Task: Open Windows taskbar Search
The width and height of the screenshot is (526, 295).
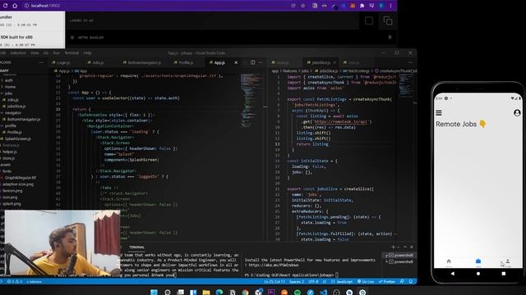Action: click(x=167, y=293)
